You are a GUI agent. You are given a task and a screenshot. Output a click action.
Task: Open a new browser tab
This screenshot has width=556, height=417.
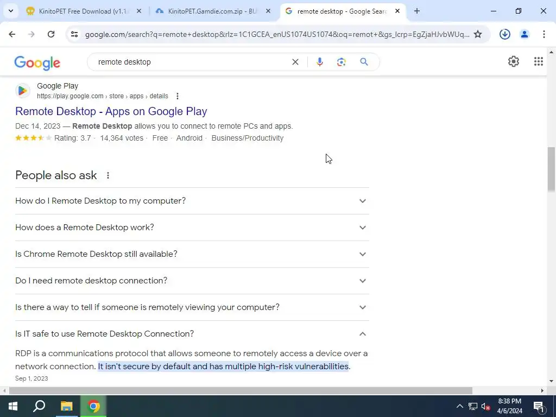coord(417,11)
